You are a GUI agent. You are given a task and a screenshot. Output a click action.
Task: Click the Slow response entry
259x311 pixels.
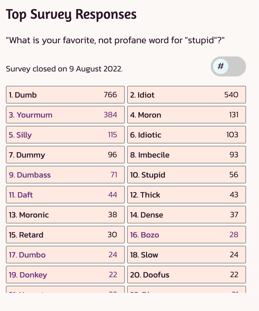pos(186,255)
